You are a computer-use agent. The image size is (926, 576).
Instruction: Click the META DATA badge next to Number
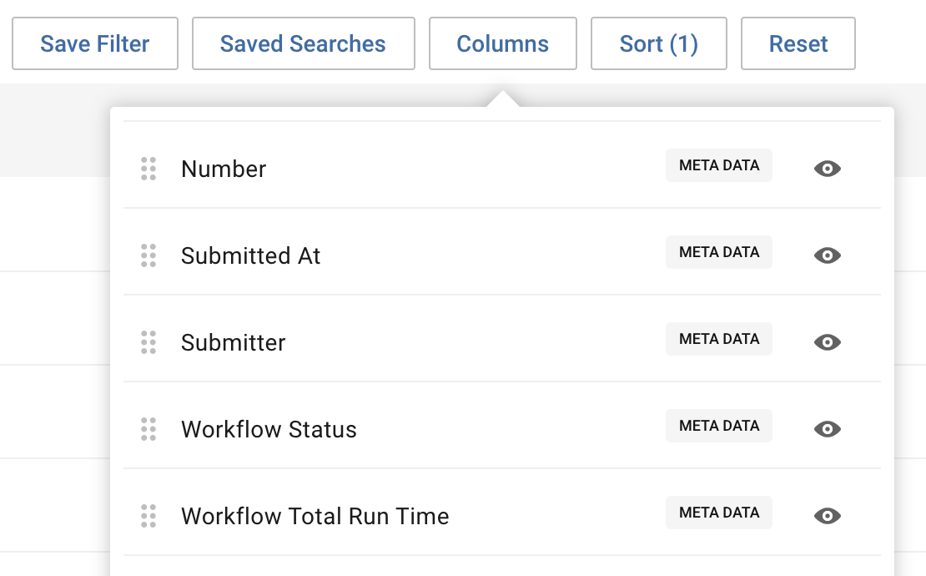[718, 165]
